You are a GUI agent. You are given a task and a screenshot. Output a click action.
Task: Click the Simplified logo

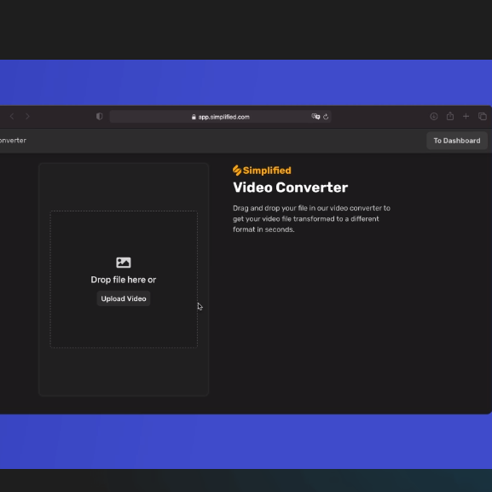[262, 171]
